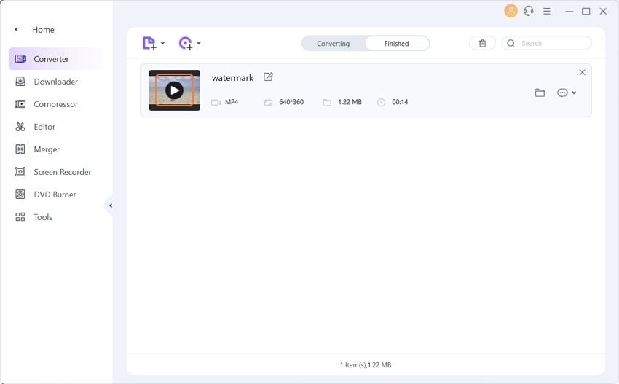Edit the watermark file name

(x=268, y=77)
